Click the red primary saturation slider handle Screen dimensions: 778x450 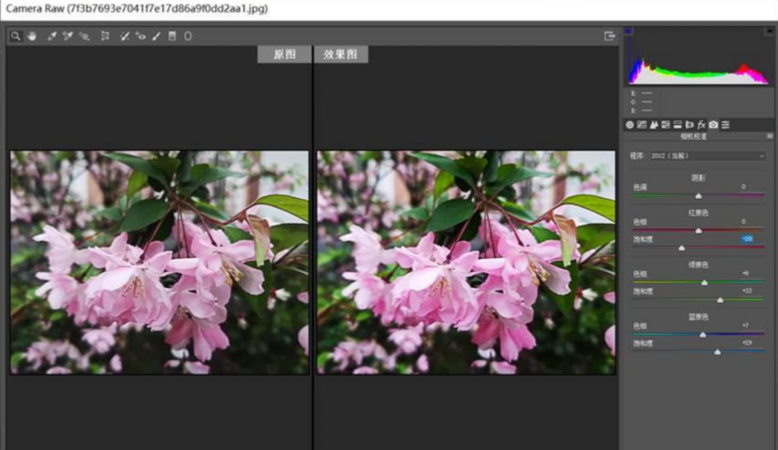[681, 247]
